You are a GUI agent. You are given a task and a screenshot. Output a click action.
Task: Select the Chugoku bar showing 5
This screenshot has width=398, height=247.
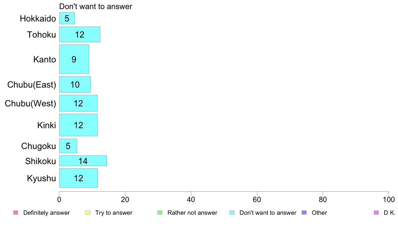pyautogui.click(x=68, y=146)
